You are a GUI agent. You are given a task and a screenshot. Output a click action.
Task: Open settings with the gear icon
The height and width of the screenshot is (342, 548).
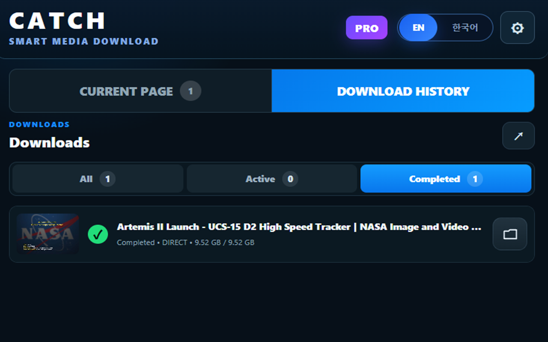[517, 28]
